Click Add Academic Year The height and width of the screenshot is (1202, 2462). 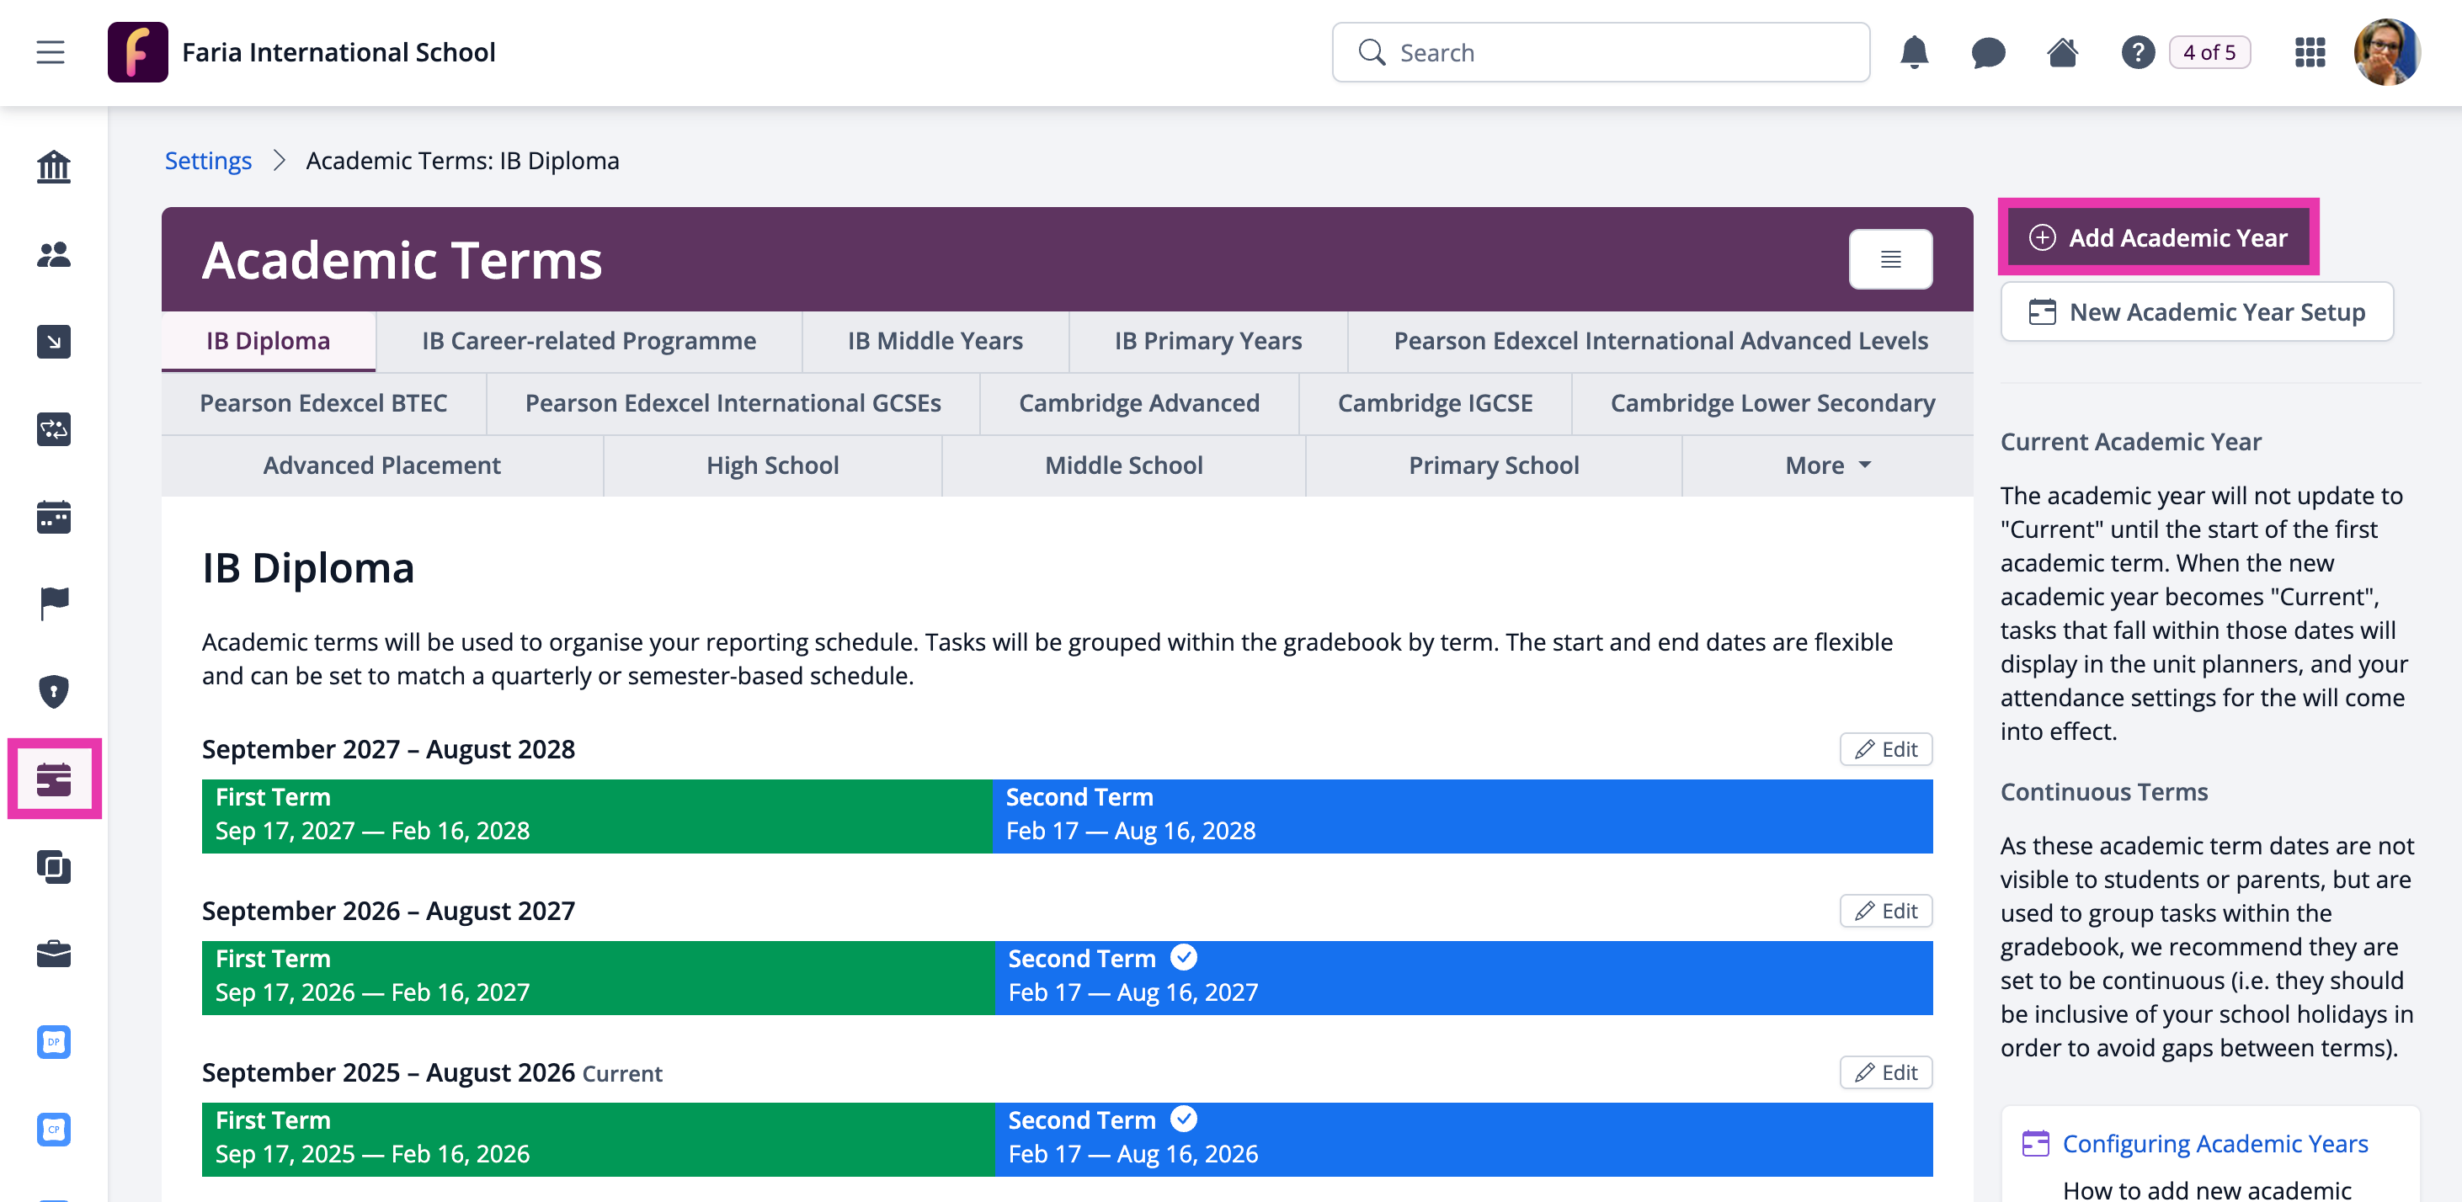pyautogui.click(x=2158, y=237)
